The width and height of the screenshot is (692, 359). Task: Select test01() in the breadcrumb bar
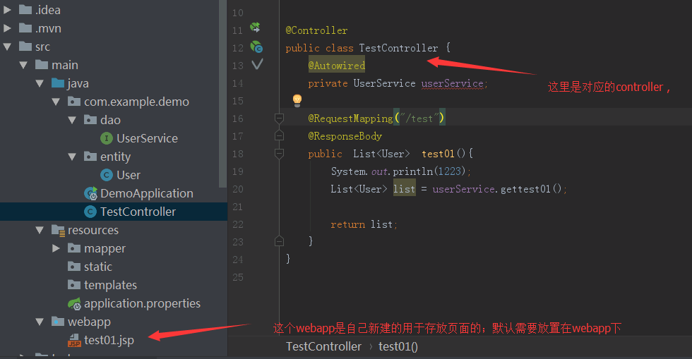point(398,346)
